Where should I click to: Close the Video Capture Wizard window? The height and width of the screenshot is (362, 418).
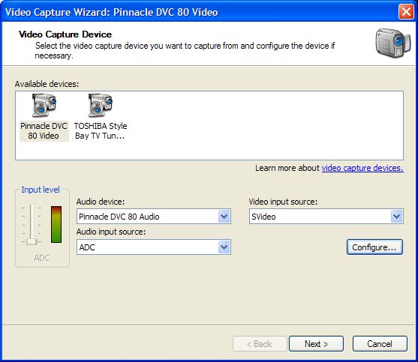[406, 12]
